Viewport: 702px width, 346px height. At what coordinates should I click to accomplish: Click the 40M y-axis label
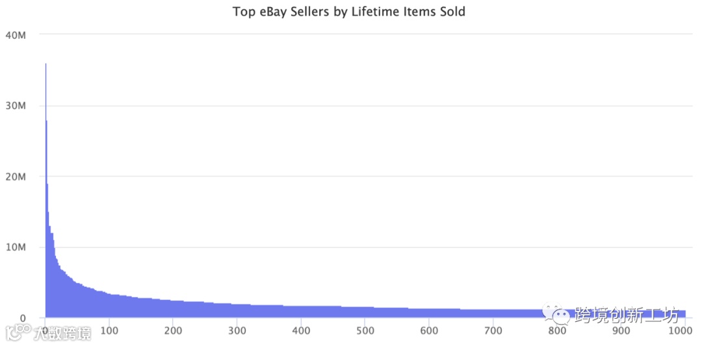click(x=15, y=34)
